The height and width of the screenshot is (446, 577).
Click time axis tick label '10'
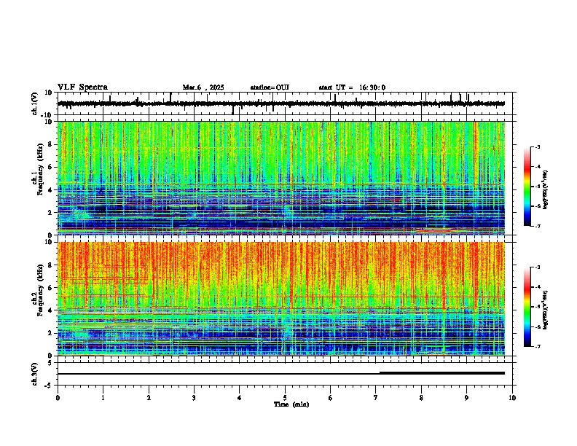[512, 398]
